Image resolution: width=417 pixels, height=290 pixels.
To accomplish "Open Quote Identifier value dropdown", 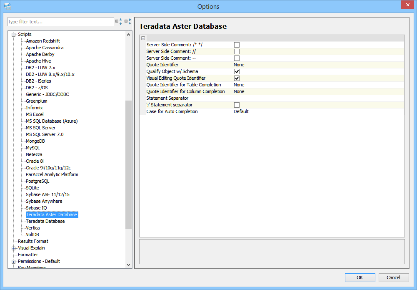I will pyautogui.click(x=319, y=65).
